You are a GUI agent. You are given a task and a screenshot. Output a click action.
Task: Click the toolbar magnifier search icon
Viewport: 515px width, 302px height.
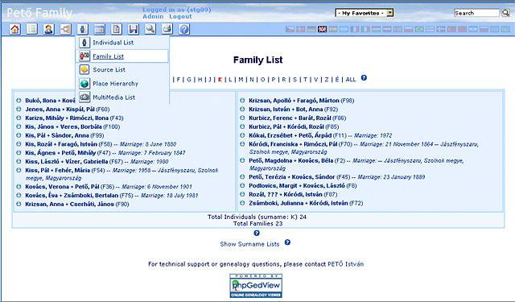click(x=150, y=29)
